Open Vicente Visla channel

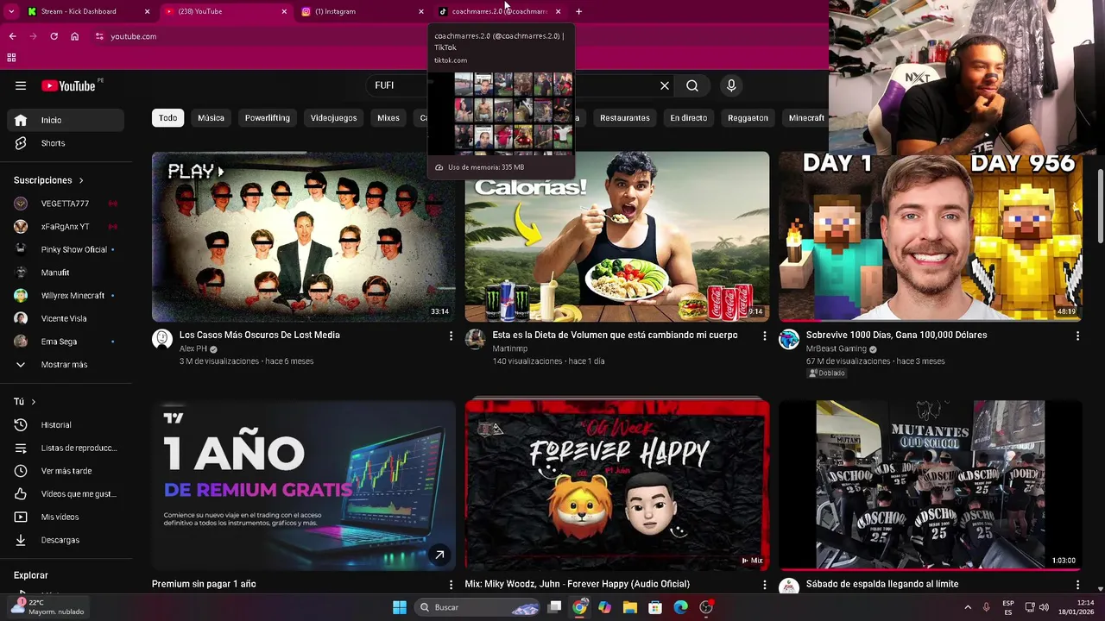tap(66, 318)
